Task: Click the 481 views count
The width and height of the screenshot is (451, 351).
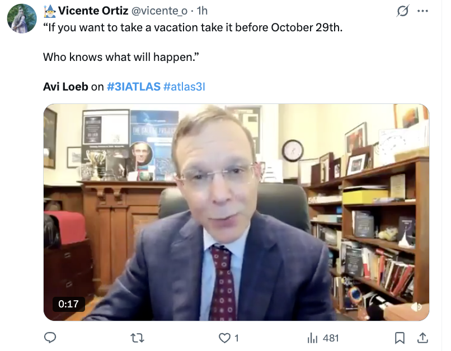Action: 331,338
